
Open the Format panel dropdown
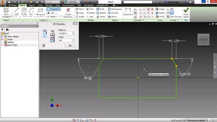[174, 20]
